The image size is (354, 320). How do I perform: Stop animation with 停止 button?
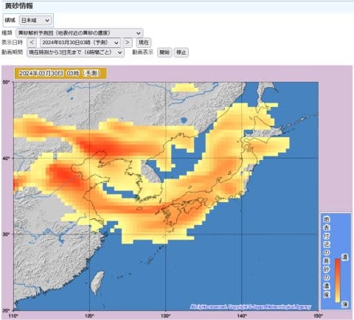(x=181, y=52)
